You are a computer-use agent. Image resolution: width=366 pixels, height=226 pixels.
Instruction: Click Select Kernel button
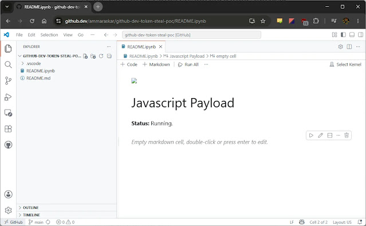tap(345, 64)
